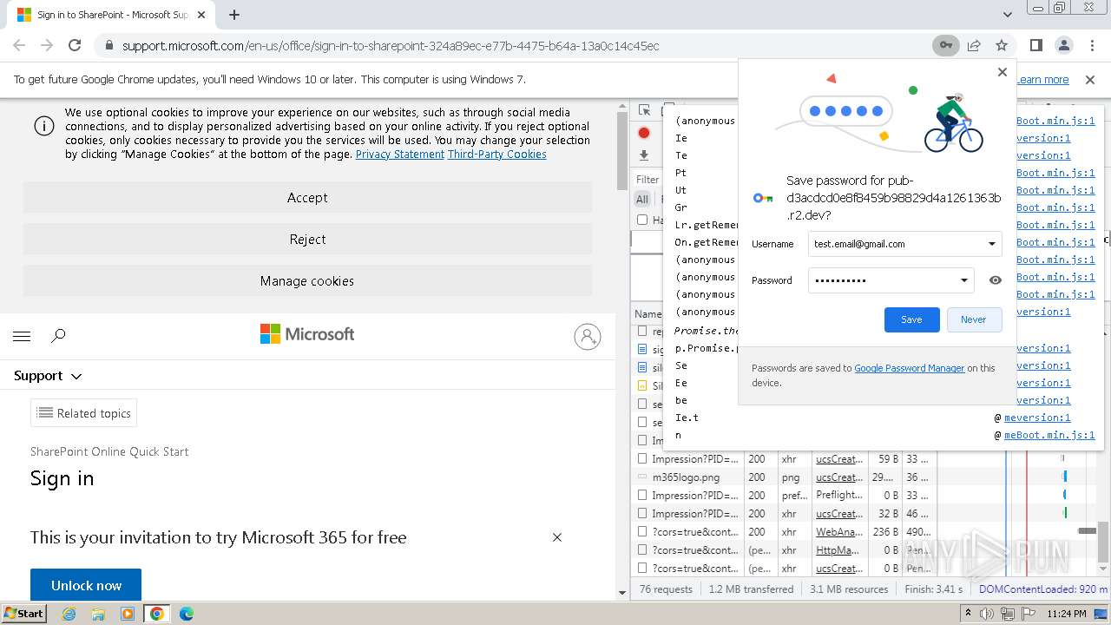Screen dimensions: 1111x625
Task: Expand the Support menu chevron
Action: point(76,376)
